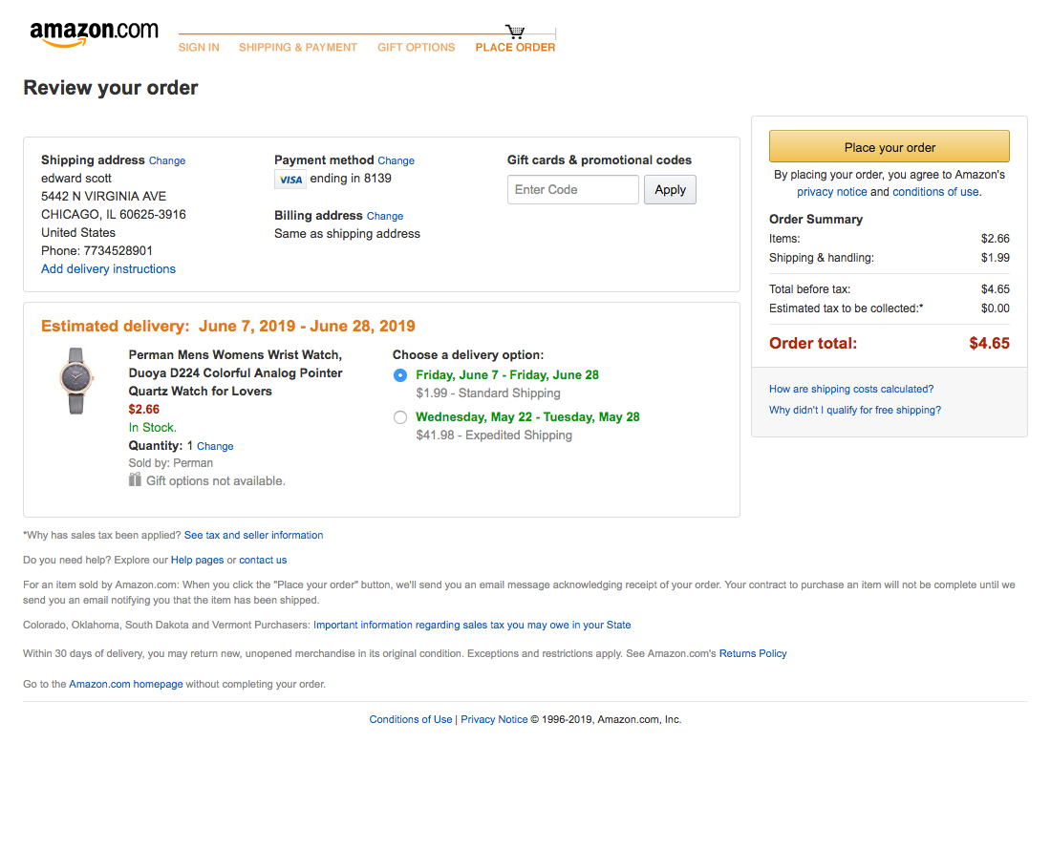This screenshot has height=850, width=1051.
Task: Apply the promotional code
Action: point(670,189)
